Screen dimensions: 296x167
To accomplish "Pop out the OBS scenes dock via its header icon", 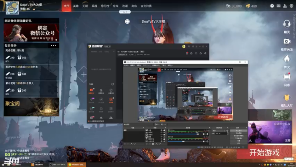I will 143,128.
